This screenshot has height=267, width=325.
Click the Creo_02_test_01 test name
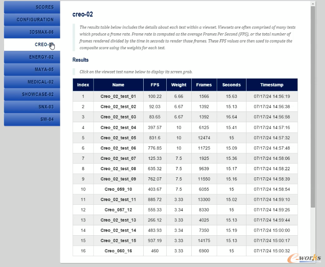point(118,96)
